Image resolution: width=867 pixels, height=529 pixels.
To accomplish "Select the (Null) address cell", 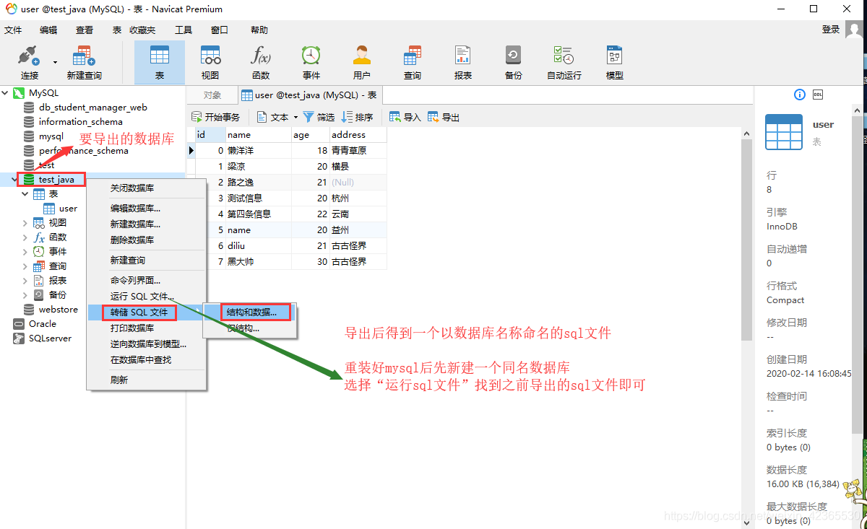I will click(358, 183).
